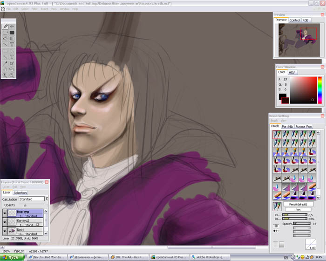Switch to Adobe Photoshop in the taskbar
Image resolution: width=326 pixels, height=261 pixels.
(211, 257)
